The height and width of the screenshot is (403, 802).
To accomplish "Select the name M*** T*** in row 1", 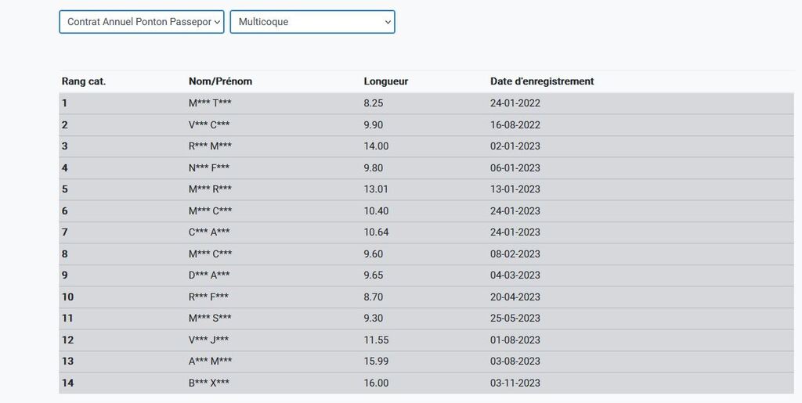I will click(x=210, y=103).
